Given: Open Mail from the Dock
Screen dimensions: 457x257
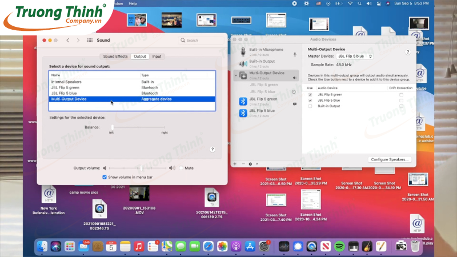Looking at the screenshot, I should [x=83, y=247].
